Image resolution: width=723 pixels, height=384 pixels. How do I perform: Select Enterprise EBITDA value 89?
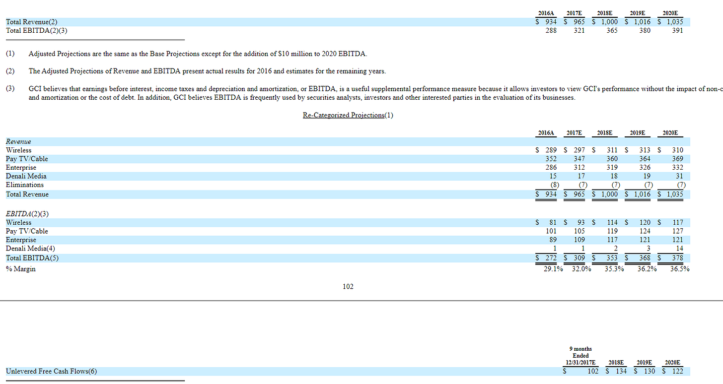click(x=553, y=240)
